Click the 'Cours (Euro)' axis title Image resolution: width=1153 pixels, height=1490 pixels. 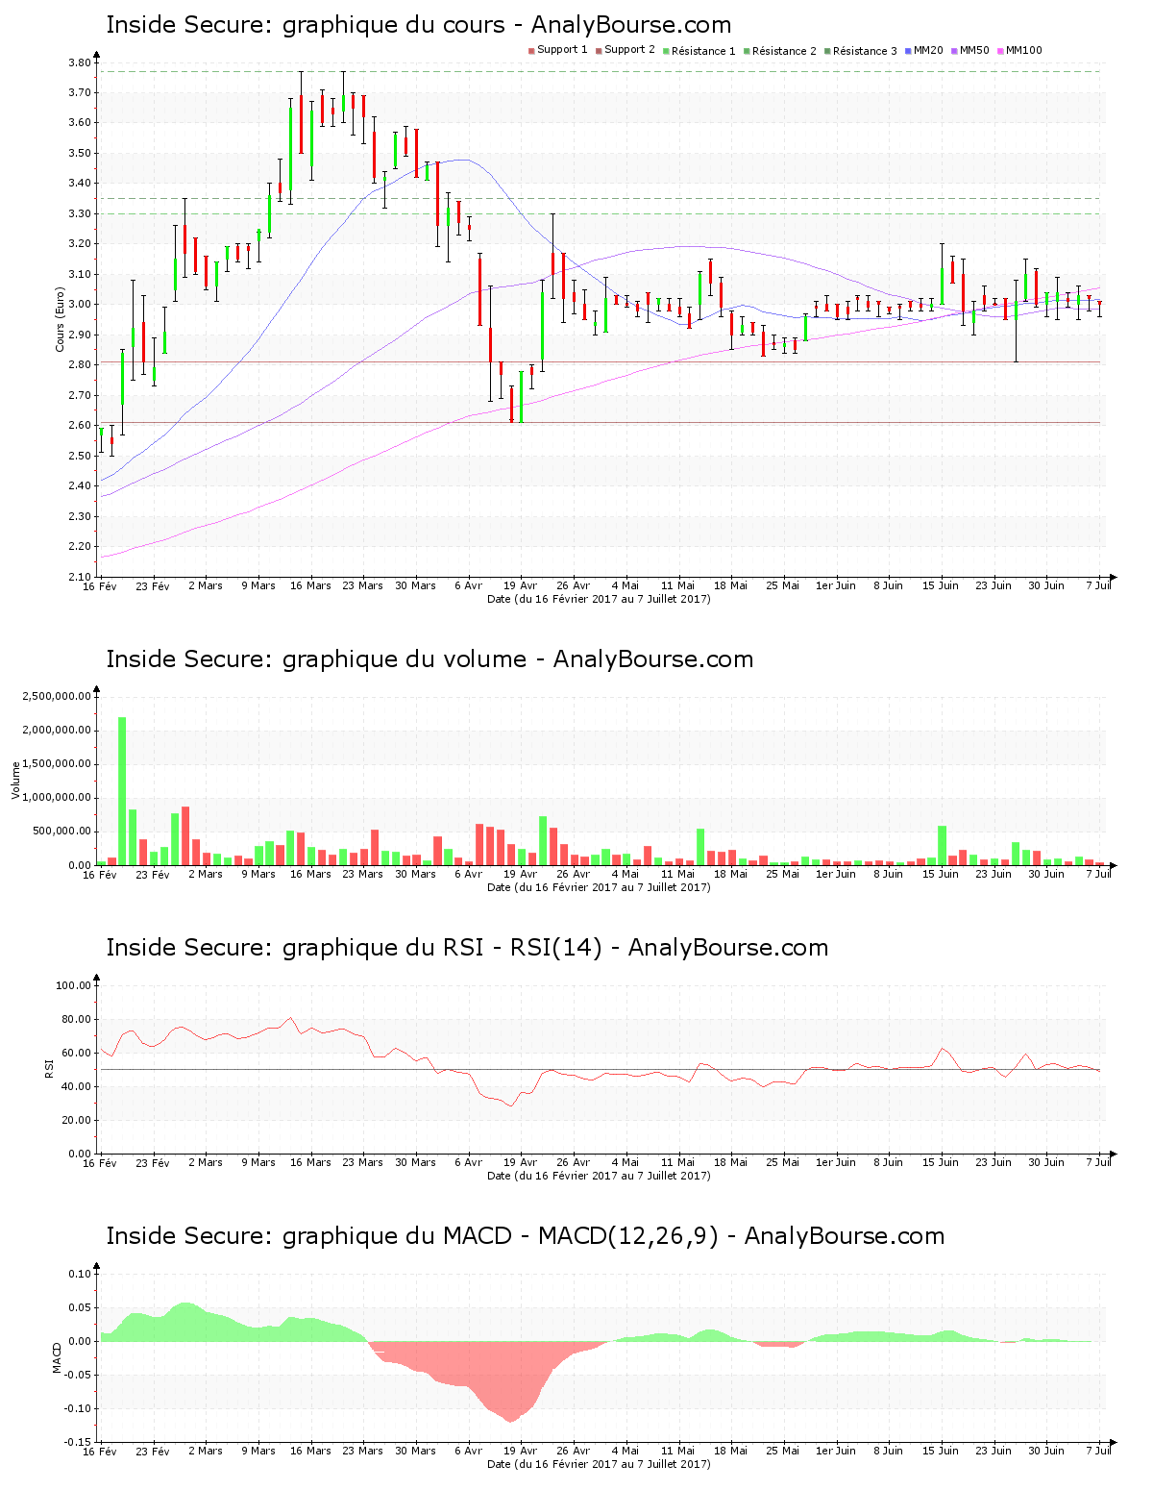[x=60, y=320]
